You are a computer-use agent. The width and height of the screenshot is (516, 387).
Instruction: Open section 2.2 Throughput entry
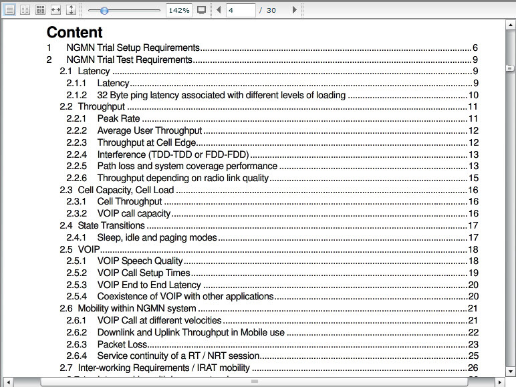(x=269, y=107)
